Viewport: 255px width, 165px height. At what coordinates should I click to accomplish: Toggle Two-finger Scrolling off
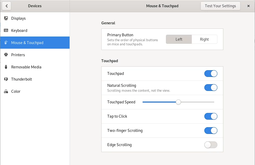pos(211,131)
